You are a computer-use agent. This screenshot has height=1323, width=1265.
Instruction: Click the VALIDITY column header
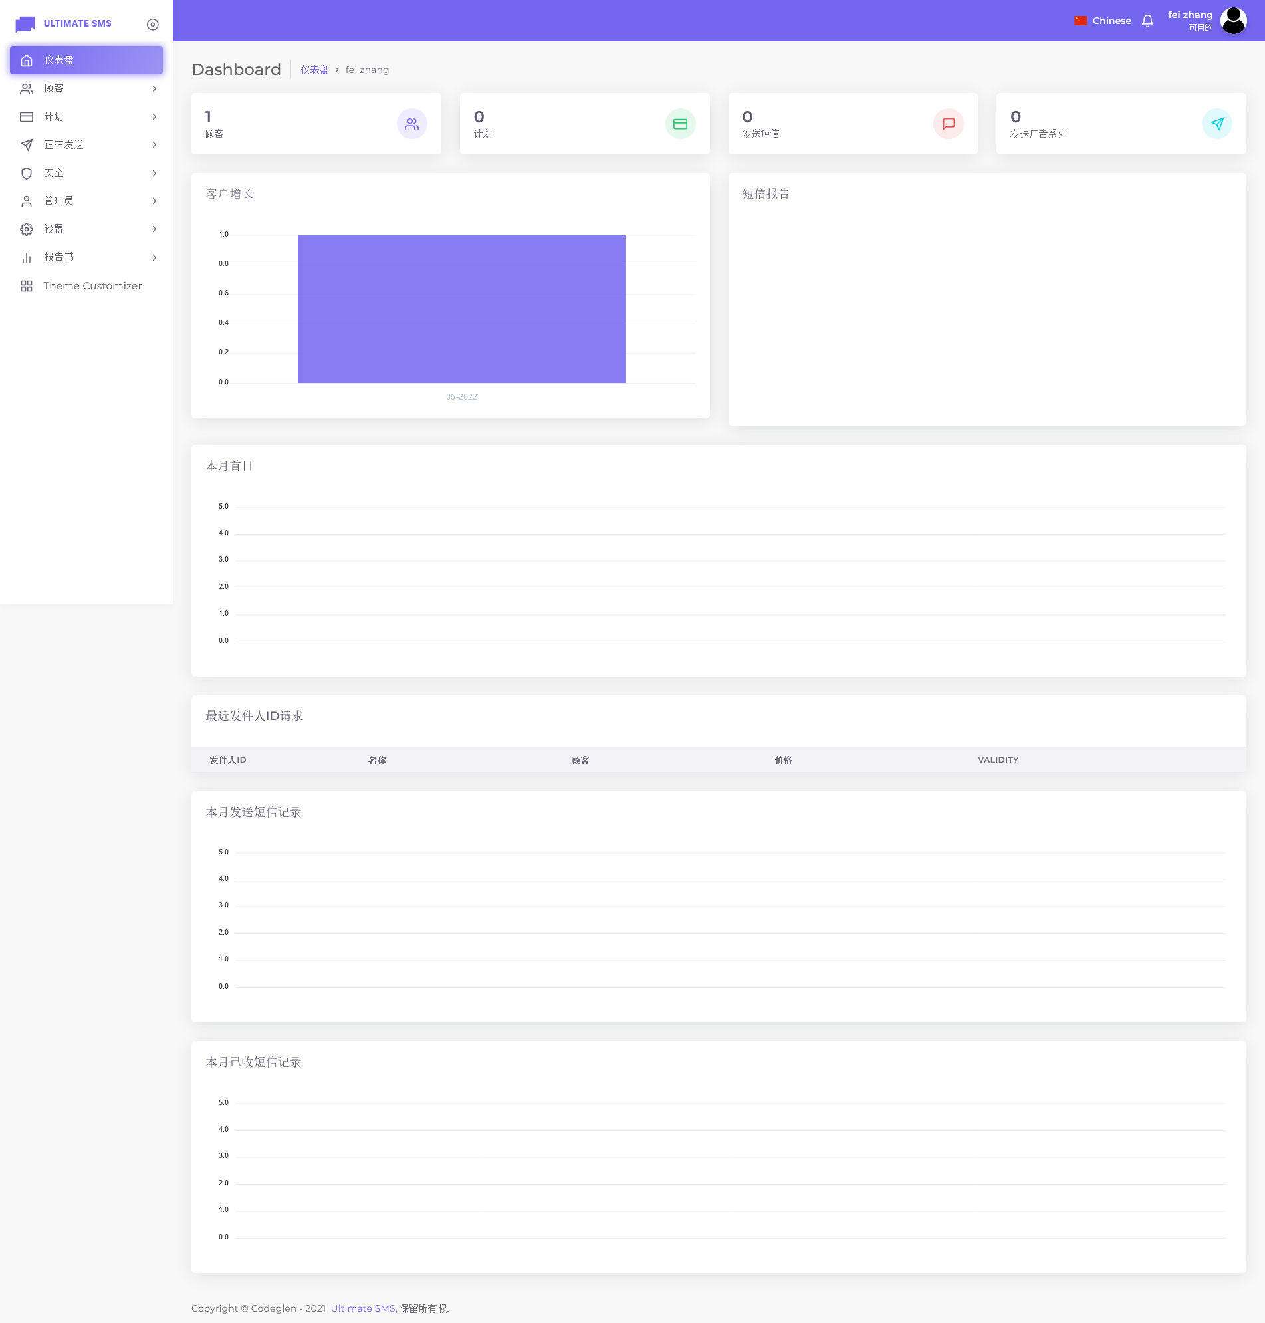998,760
